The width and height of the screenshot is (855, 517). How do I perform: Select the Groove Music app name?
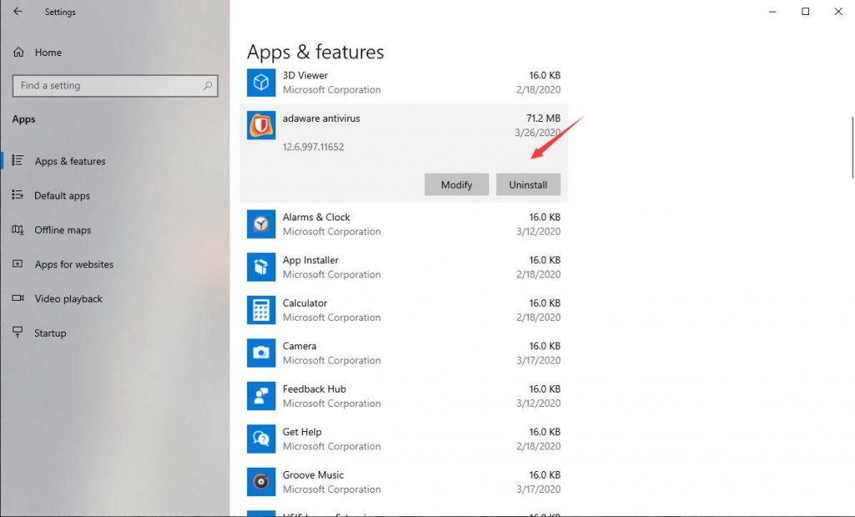click(313, 475)
